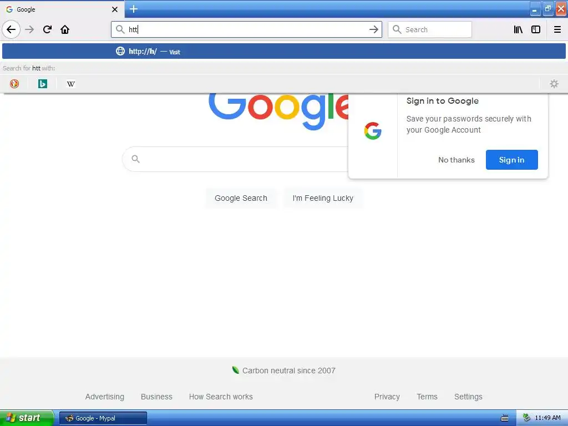Open the Settings footer link
The width and height of the screenshot is (568, 426).
click(x=468, y=397)
